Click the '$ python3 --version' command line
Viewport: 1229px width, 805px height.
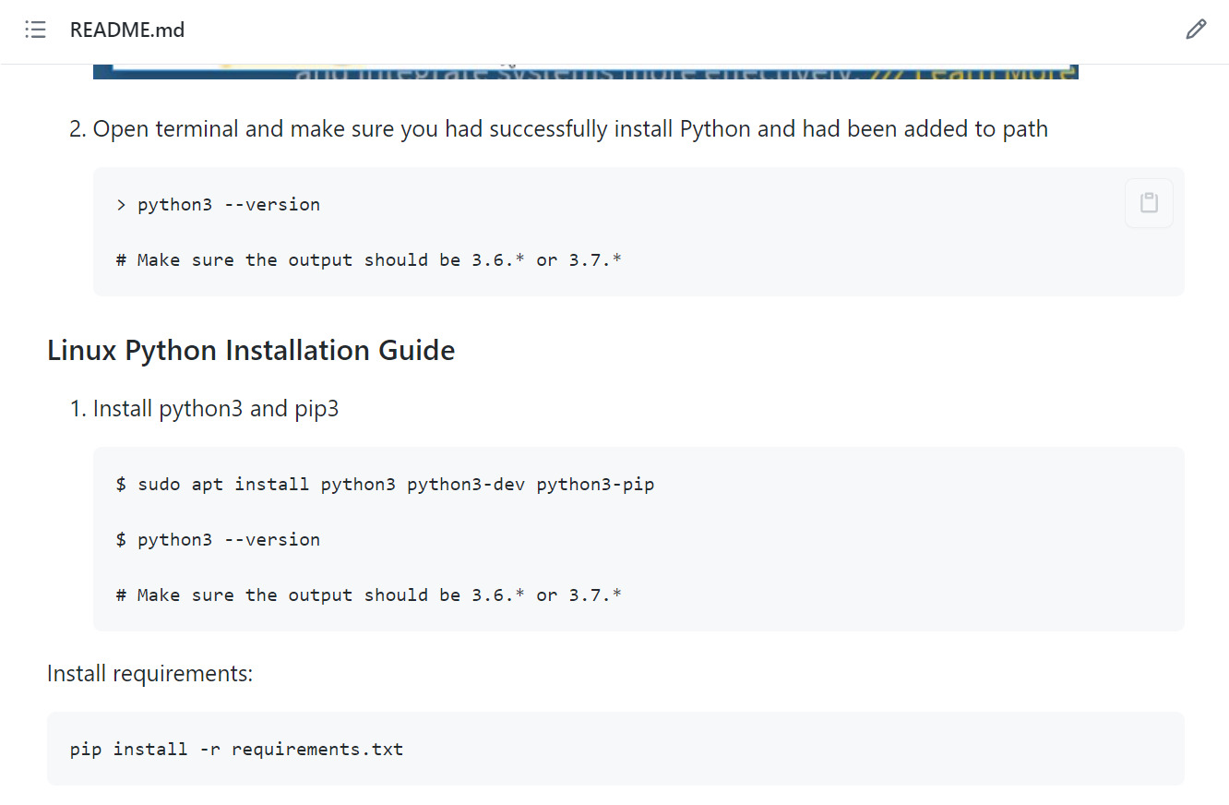point(219,540)
